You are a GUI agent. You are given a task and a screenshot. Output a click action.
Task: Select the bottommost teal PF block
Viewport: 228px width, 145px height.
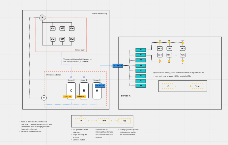coord(141,86)
